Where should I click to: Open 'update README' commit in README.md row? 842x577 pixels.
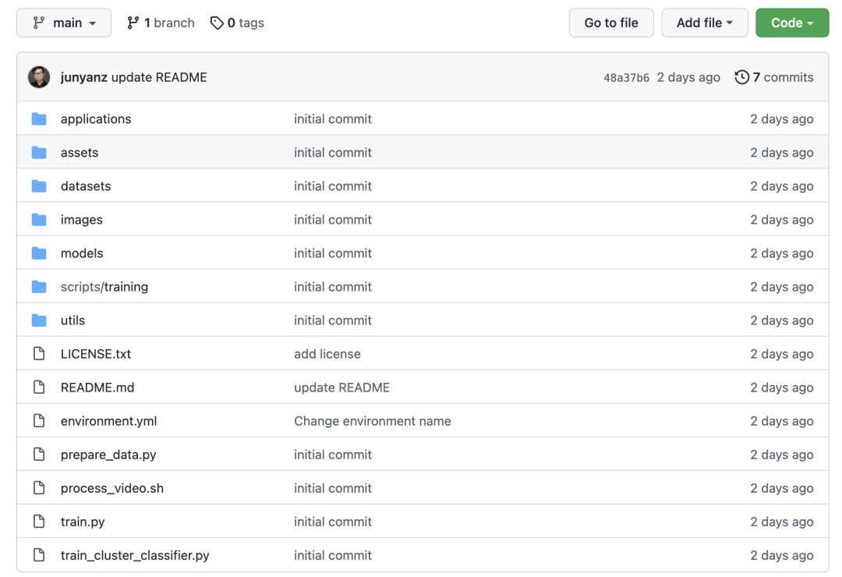point(341,388)
